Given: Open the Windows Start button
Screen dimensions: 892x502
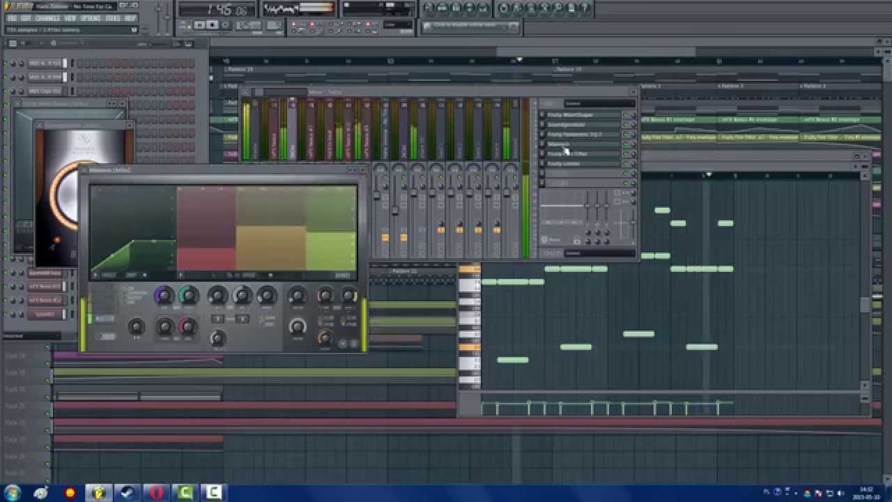Looking at the screenshot, I should 13,493.
